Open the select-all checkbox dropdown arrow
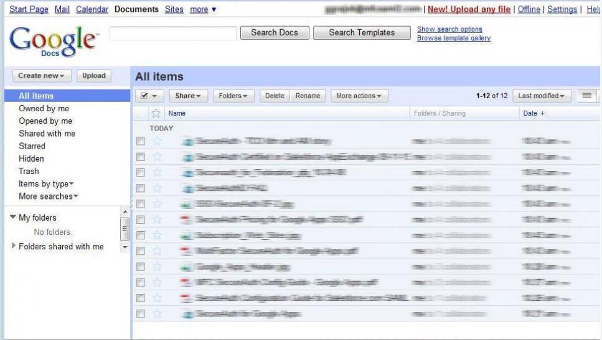602x340 pixels. click(x=154, y=96)
